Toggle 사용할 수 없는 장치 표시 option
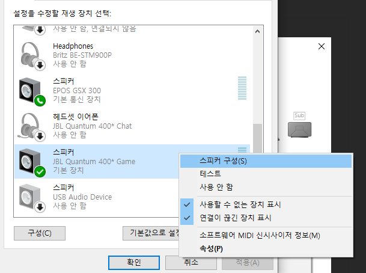 pyautogui.click(x=266, y=204)
